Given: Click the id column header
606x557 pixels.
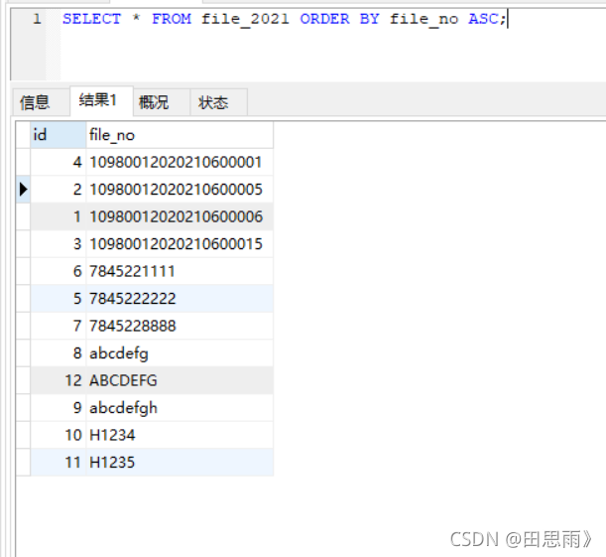Looking at the screenshot, I should (x=58, y=135).
